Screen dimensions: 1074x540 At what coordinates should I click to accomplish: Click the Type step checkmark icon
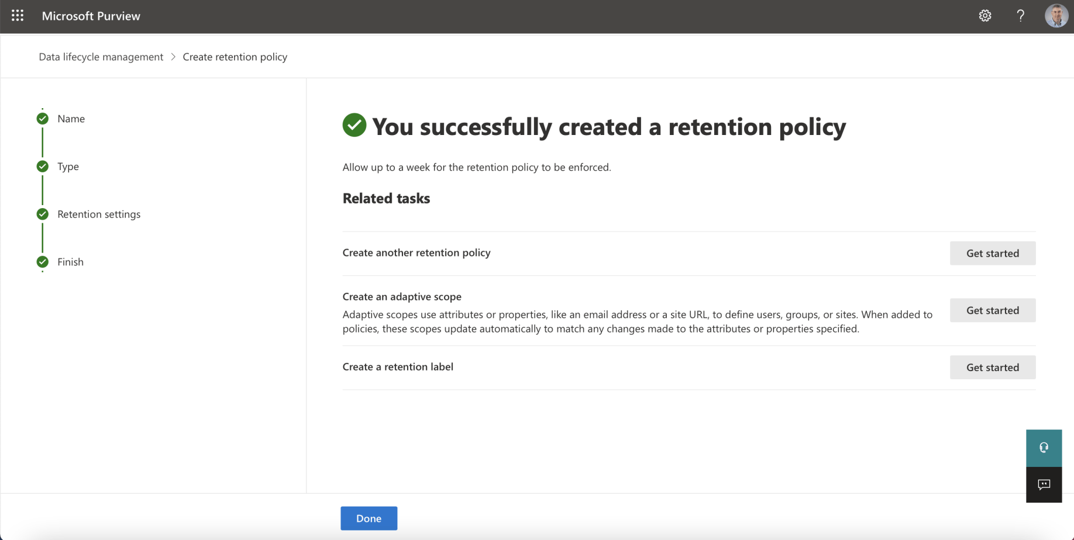point(43,167)
